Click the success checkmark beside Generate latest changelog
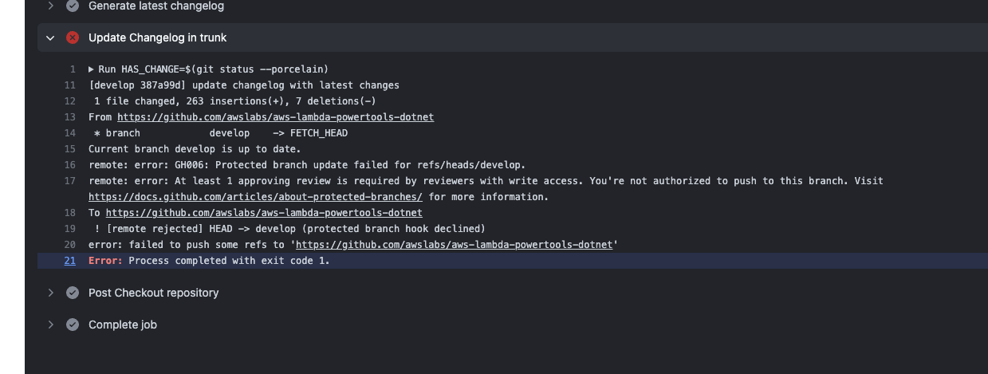 [x=73, y=6]
